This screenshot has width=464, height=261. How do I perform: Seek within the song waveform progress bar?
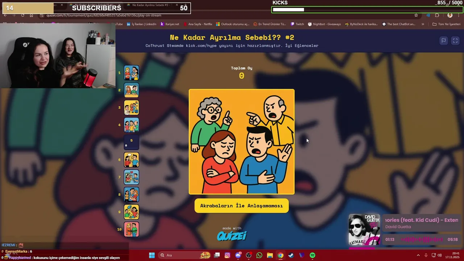point(422,239)
